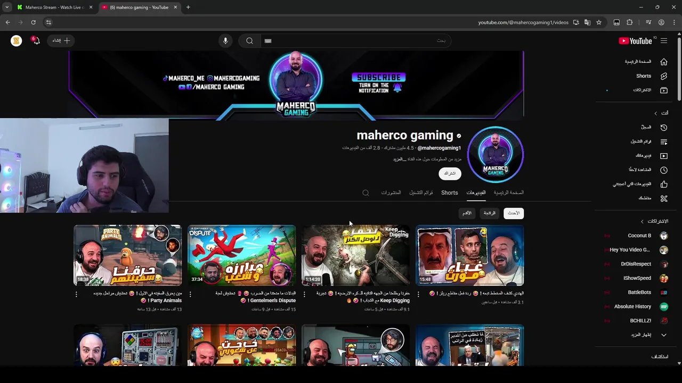Screen dimensions: 682x383
Task: Expand the Subscriptions section chevron
Action: [x=642, y=221]
